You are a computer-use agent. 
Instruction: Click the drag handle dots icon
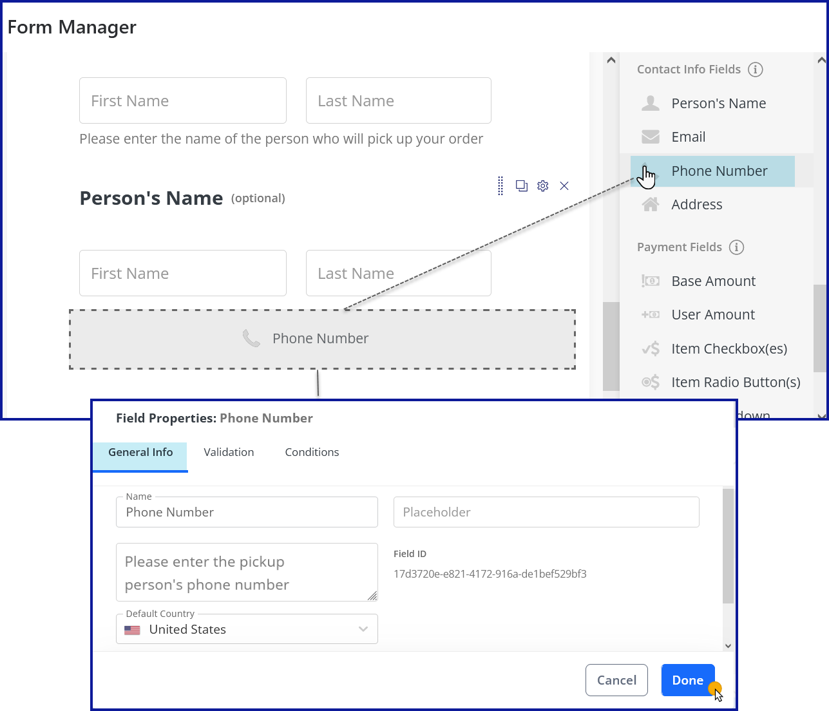pos(500,186)
